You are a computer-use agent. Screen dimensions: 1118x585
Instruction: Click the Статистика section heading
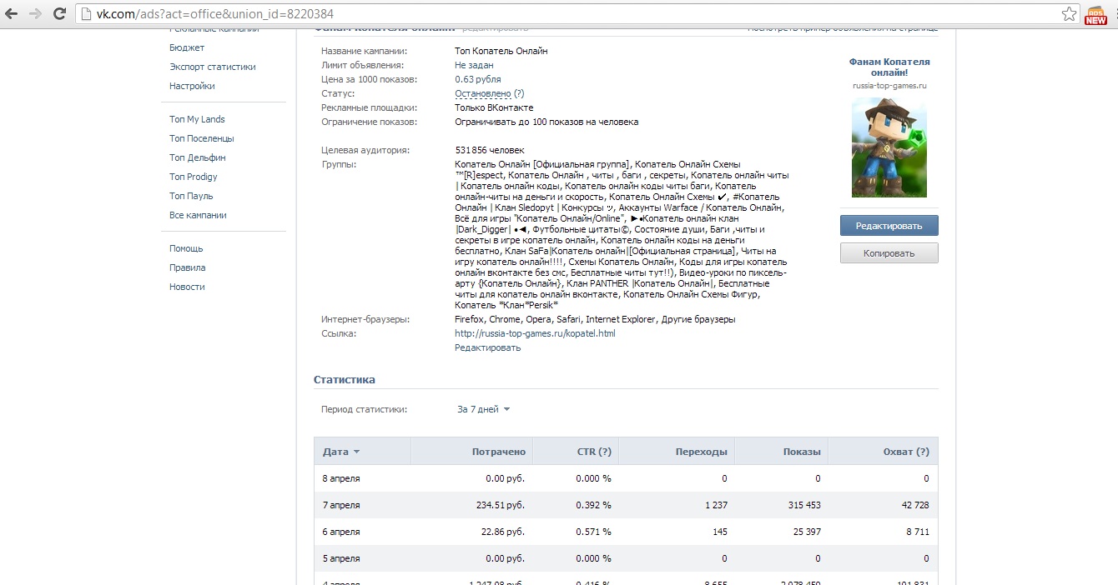345,379
